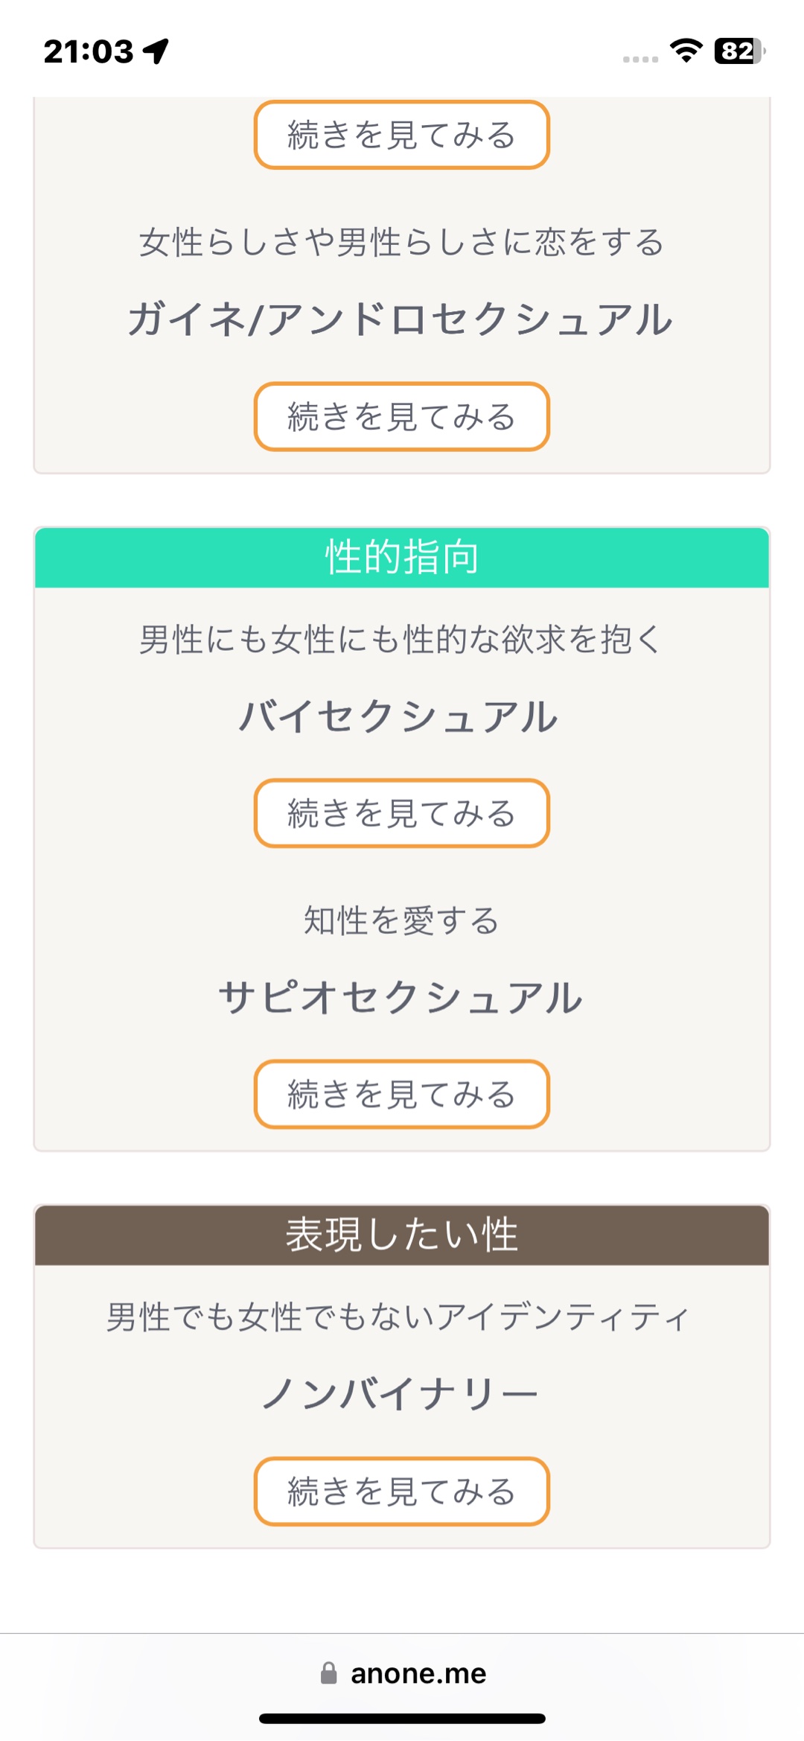Tap the 知性を愛する description text

click(402, 920)
